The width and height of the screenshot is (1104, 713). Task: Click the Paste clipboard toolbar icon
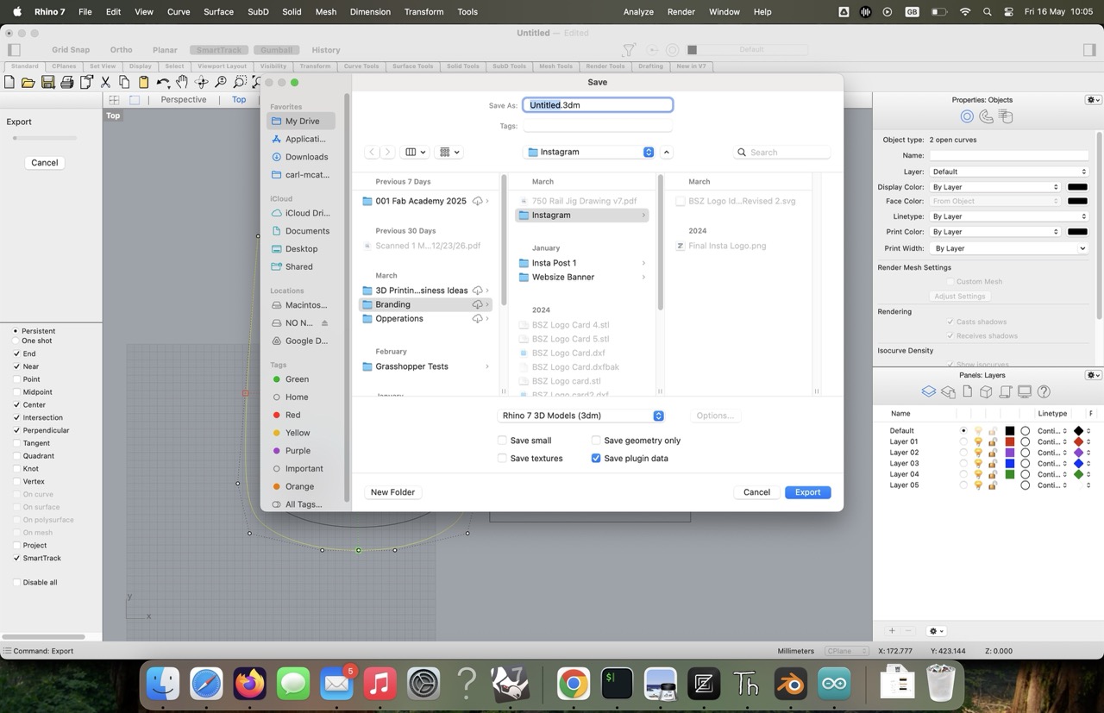click(143, 82)
